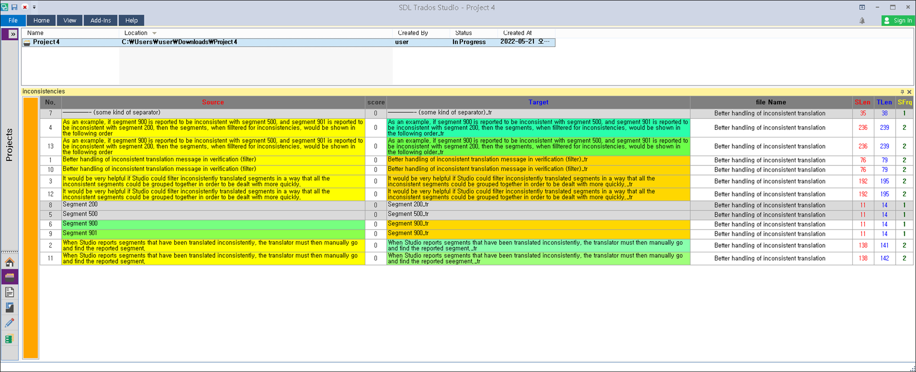
Task: Switch to the View ribbon tab
Action: [70, 20]
